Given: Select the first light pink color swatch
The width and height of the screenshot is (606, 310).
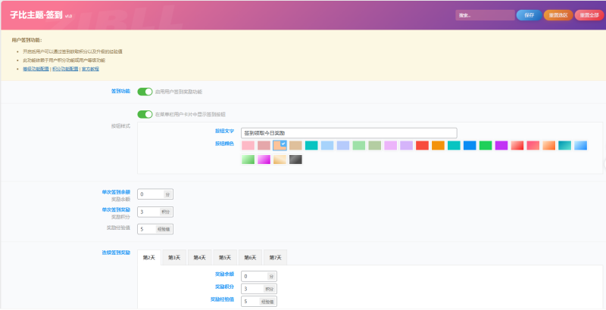Looking at the screenshot, I should [x=248, y=145].
